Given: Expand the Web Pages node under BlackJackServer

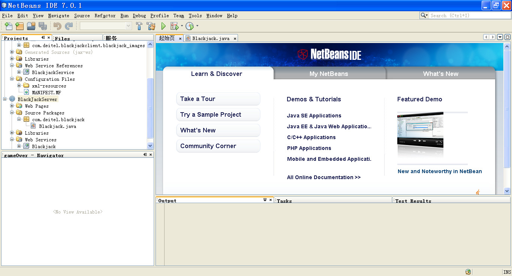Looking at the screenshot, I should click(12, 106).
